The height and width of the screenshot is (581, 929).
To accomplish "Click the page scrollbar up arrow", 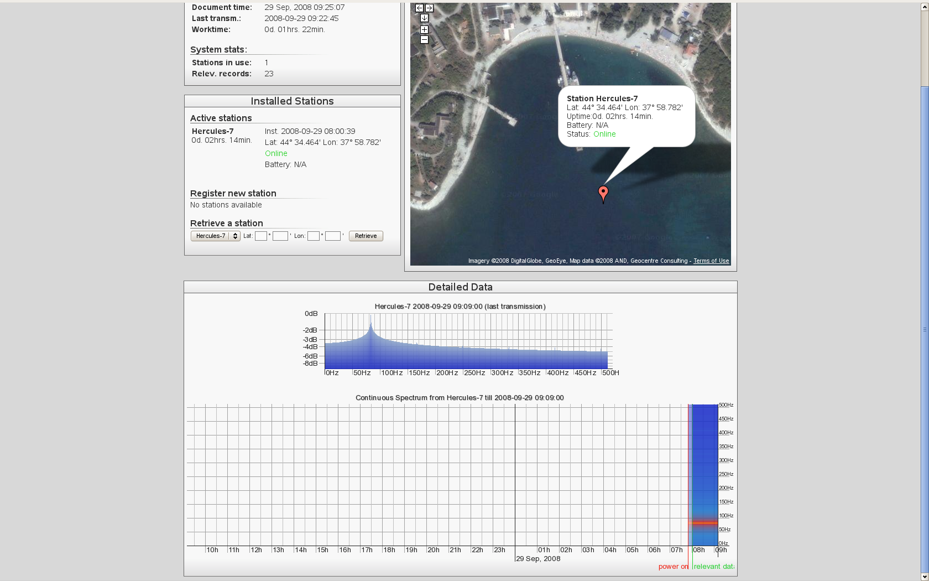I will (x=925, y=3).
